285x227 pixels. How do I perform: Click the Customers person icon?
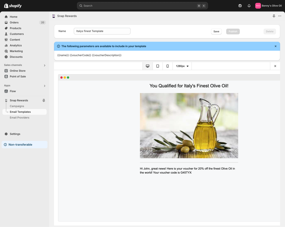pos(6,34)
